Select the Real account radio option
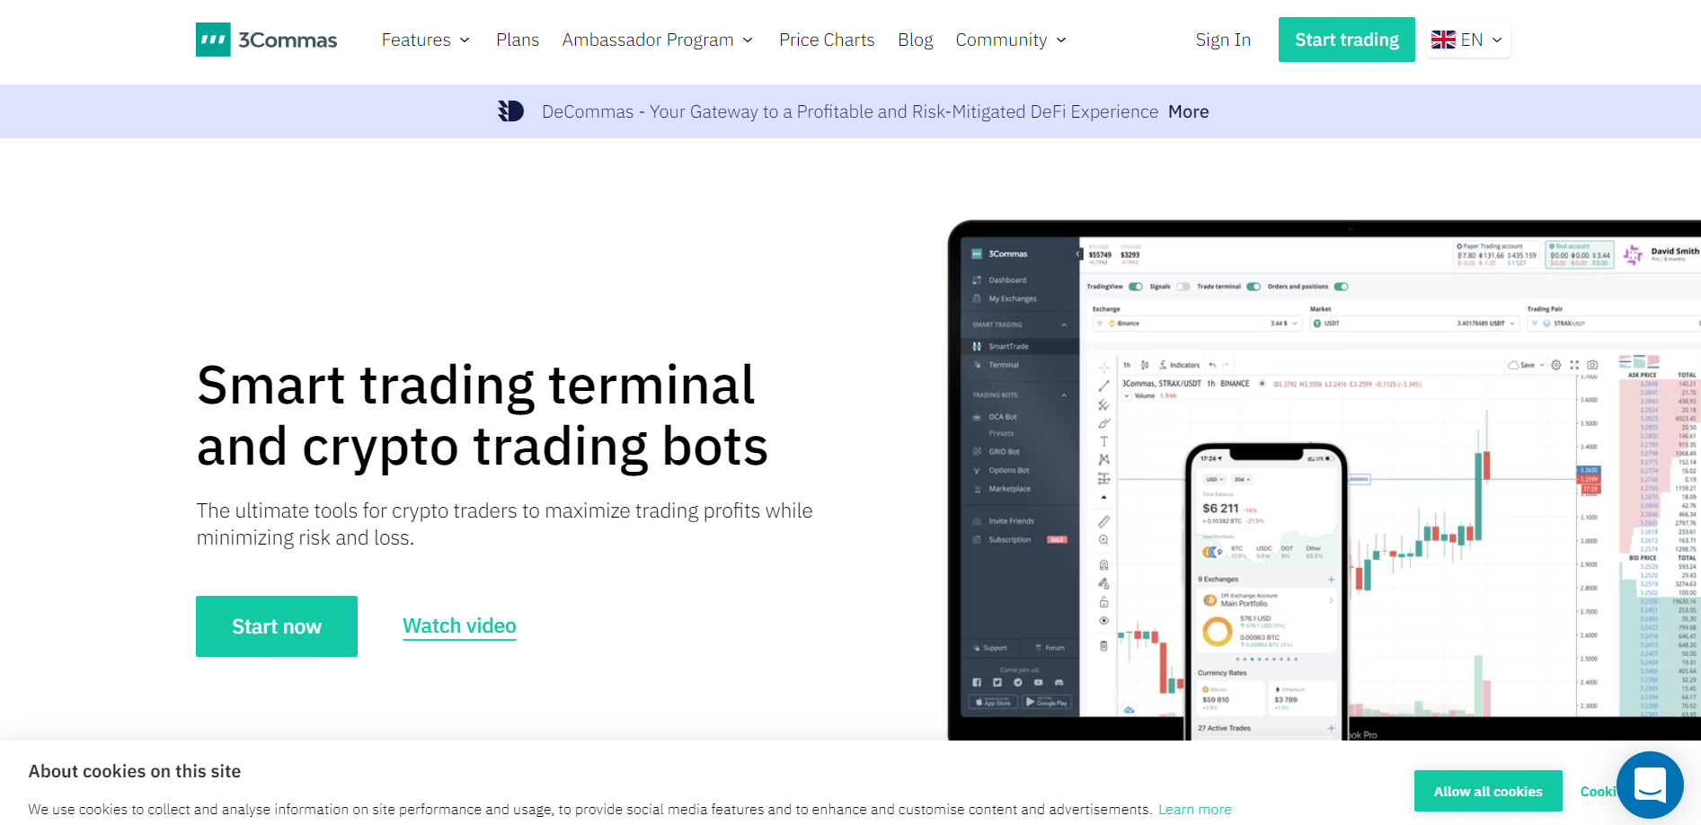The width and height of the screenshot is (1701, 825). click(x=1552, y=246)
